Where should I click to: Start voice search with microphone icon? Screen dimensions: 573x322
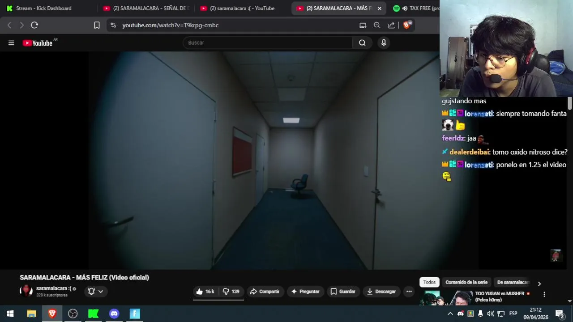click(384, 43)
